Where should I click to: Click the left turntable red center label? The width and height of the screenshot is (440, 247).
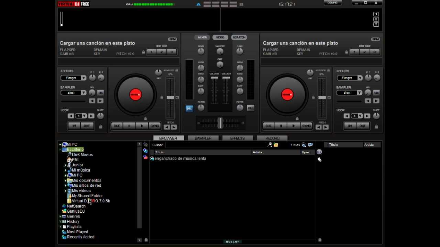click(x=135, y=95)
